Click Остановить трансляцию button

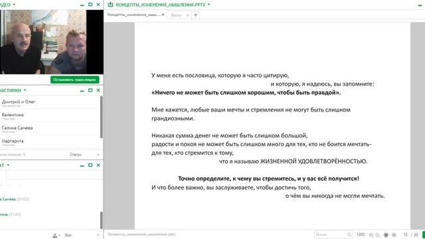click(x=74, y=80)
